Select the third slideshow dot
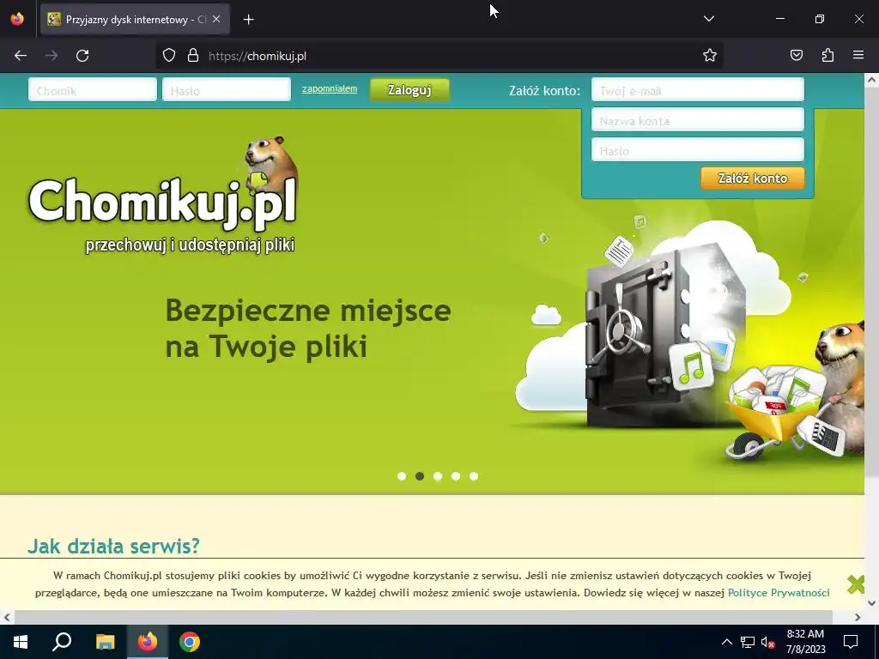This screenshot has height=659, width=879. 438,476
